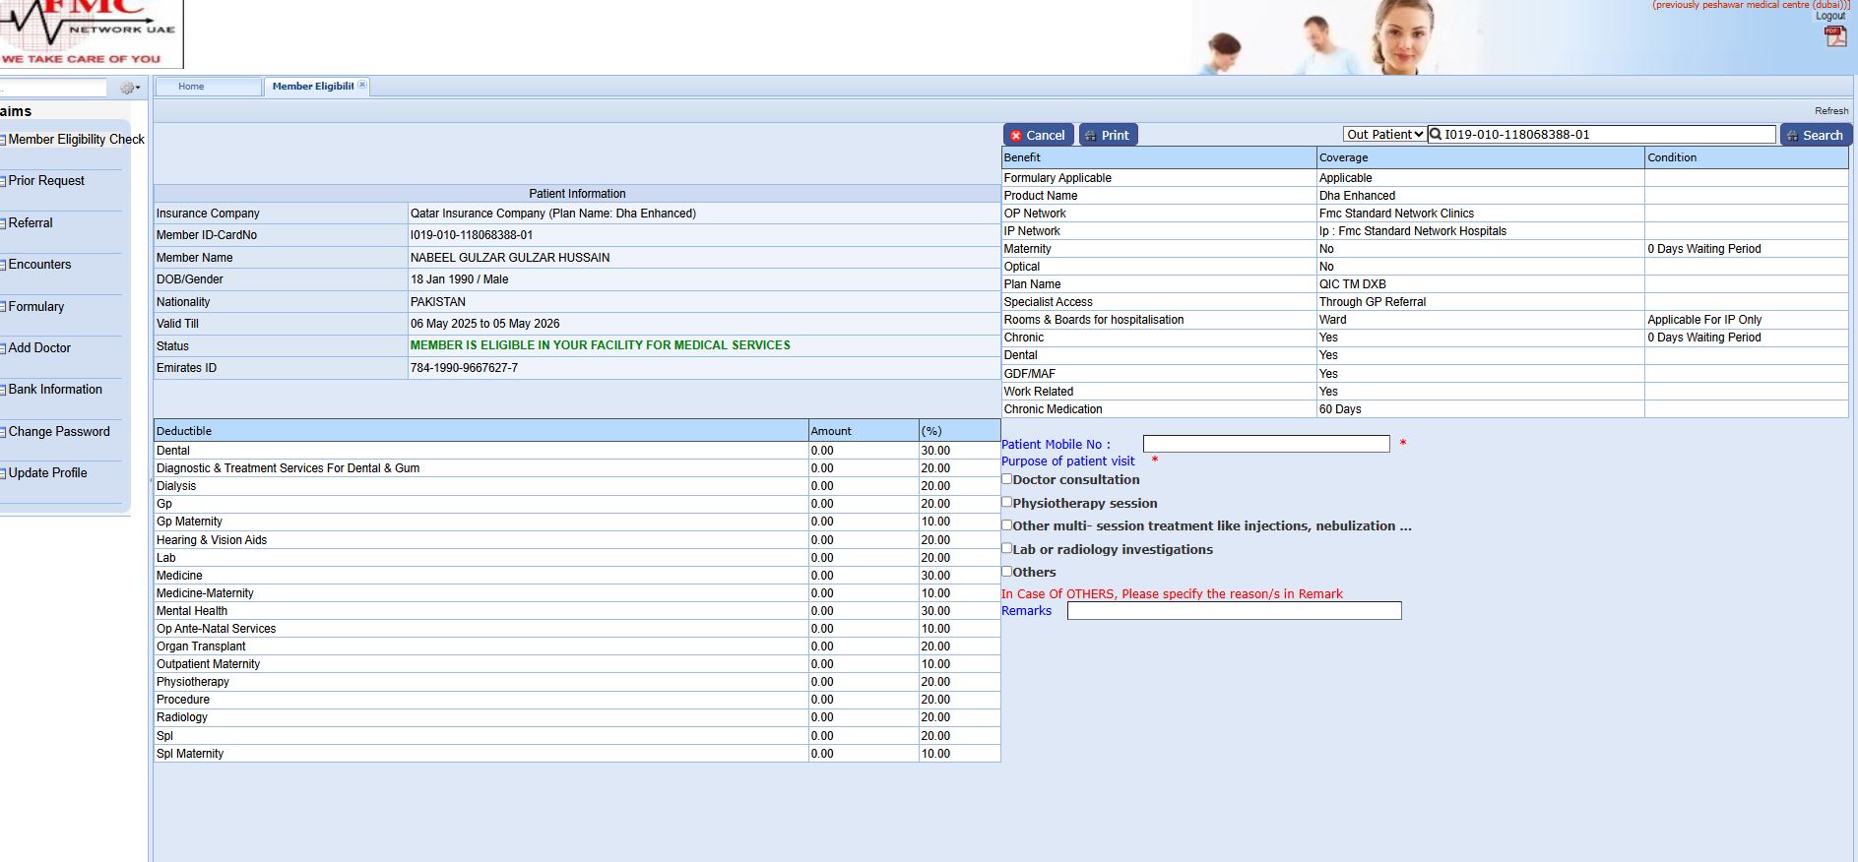Click the Prior Request sidebar icon
Viewport: 1858px width, 862px height.
pyautogui.click(x=3, y=181)
